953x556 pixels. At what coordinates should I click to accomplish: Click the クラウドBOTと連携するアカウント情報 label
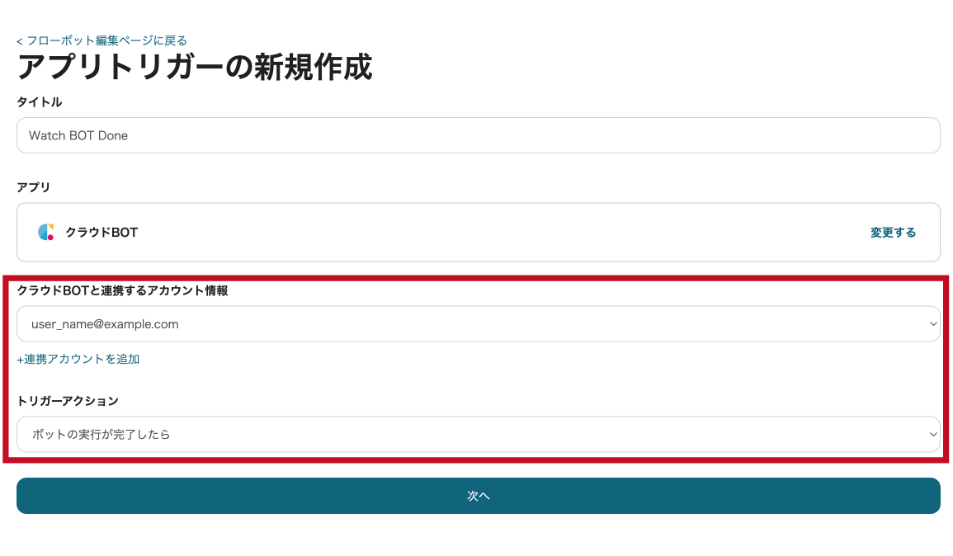(x=122, y=290)
